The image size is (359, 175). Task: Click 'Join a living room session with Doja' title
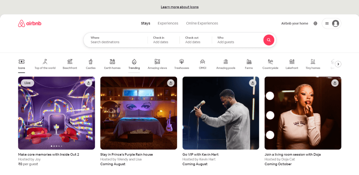pyautogui.click(x=293, y=155)
